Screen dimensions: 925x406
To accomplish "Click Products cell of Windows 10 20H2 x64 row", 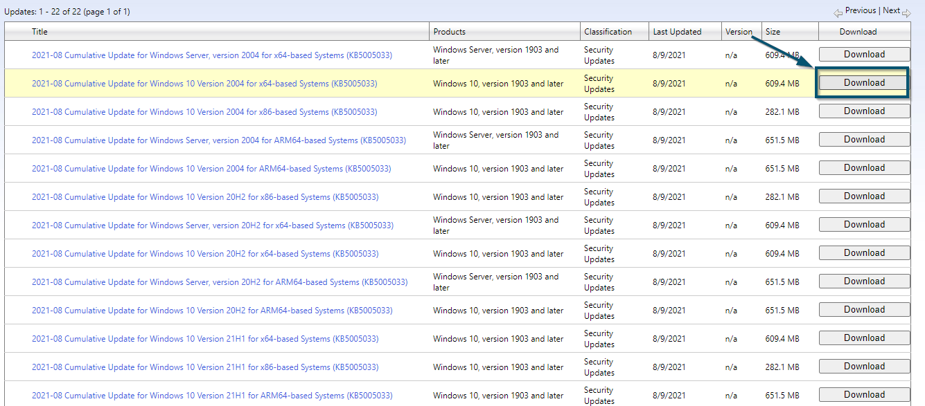I will 498,254.
